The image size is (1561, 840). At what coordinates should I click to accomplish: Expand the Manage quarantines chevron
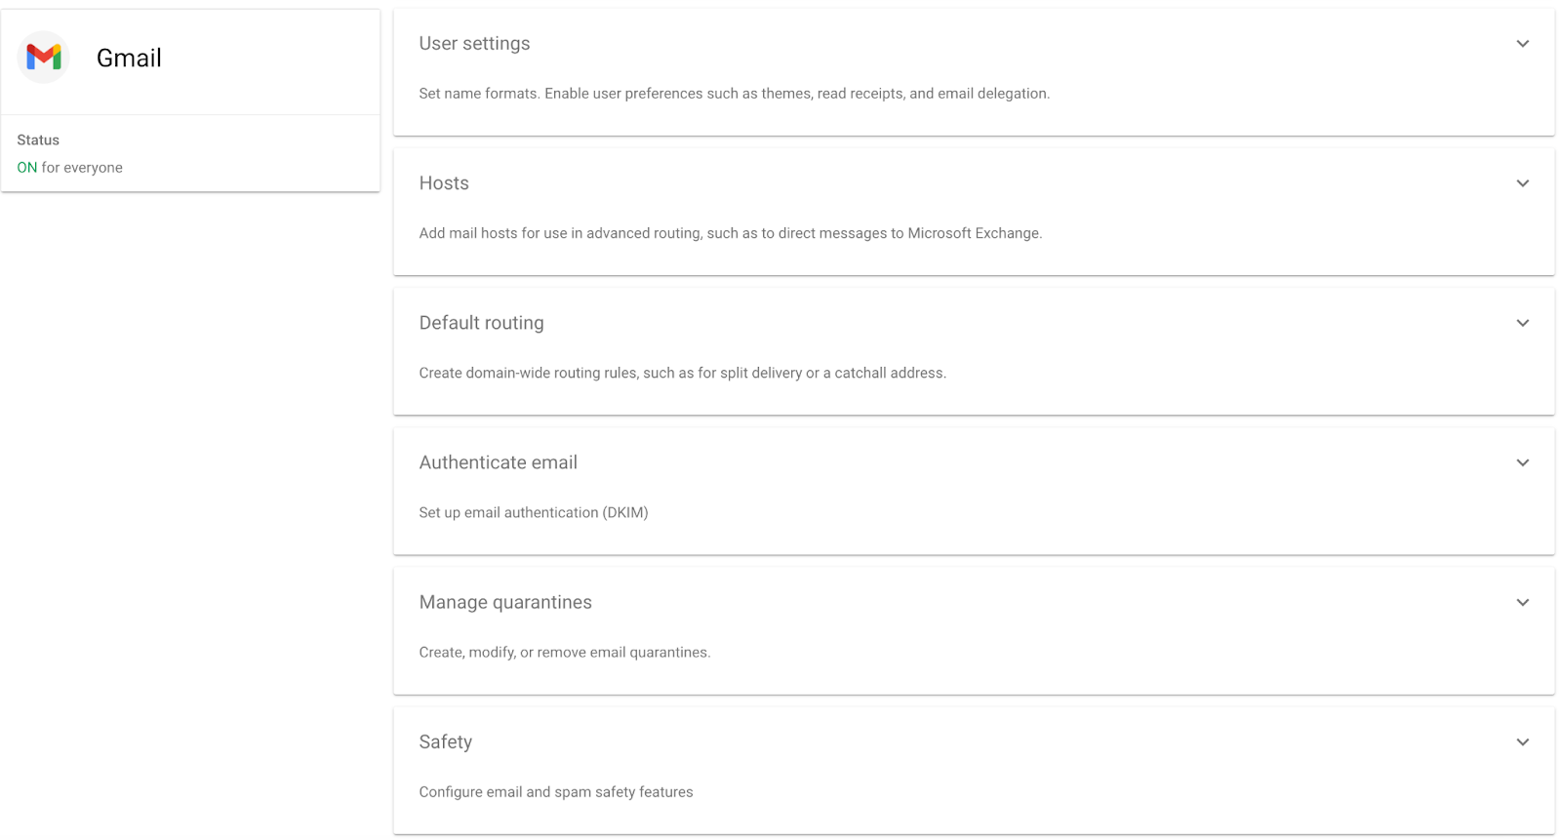coord(1522,602)
